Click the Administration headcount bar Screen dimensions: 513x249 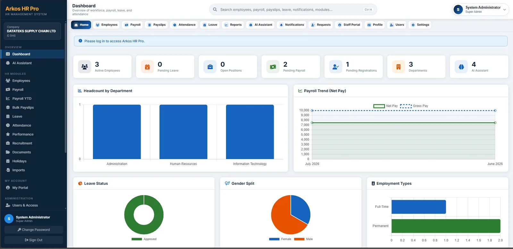[x=117, y=132]
